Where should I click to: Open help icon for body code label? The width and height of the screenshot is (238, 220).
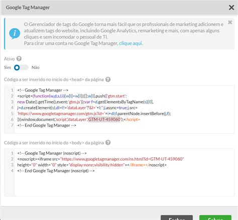(x=108, y=143)
